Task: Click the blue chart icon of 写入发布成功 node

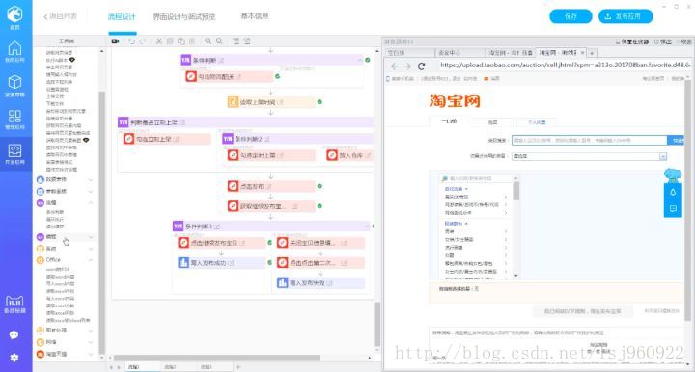Action: coord(183,263)
